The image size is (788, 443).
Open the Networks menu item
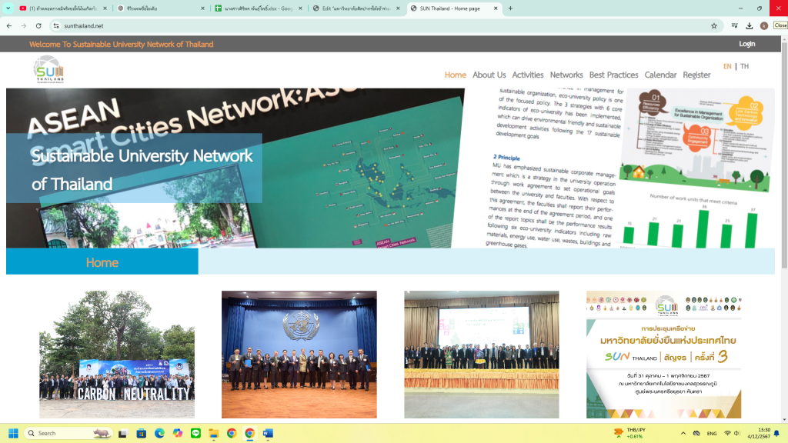point(566,75)
